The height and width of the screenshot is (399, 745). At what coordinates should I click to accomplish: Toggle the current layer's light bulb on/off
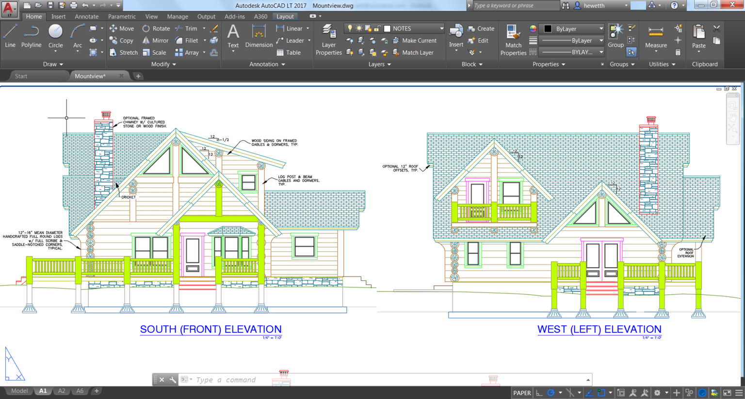point(349,28)
